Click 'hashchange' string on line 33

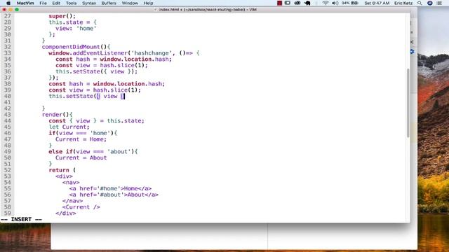152,53
